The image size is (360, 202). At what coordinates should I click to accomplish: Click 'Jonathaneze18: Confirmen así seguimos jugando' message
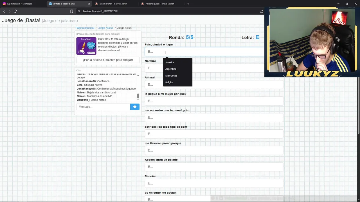point(106,89)
